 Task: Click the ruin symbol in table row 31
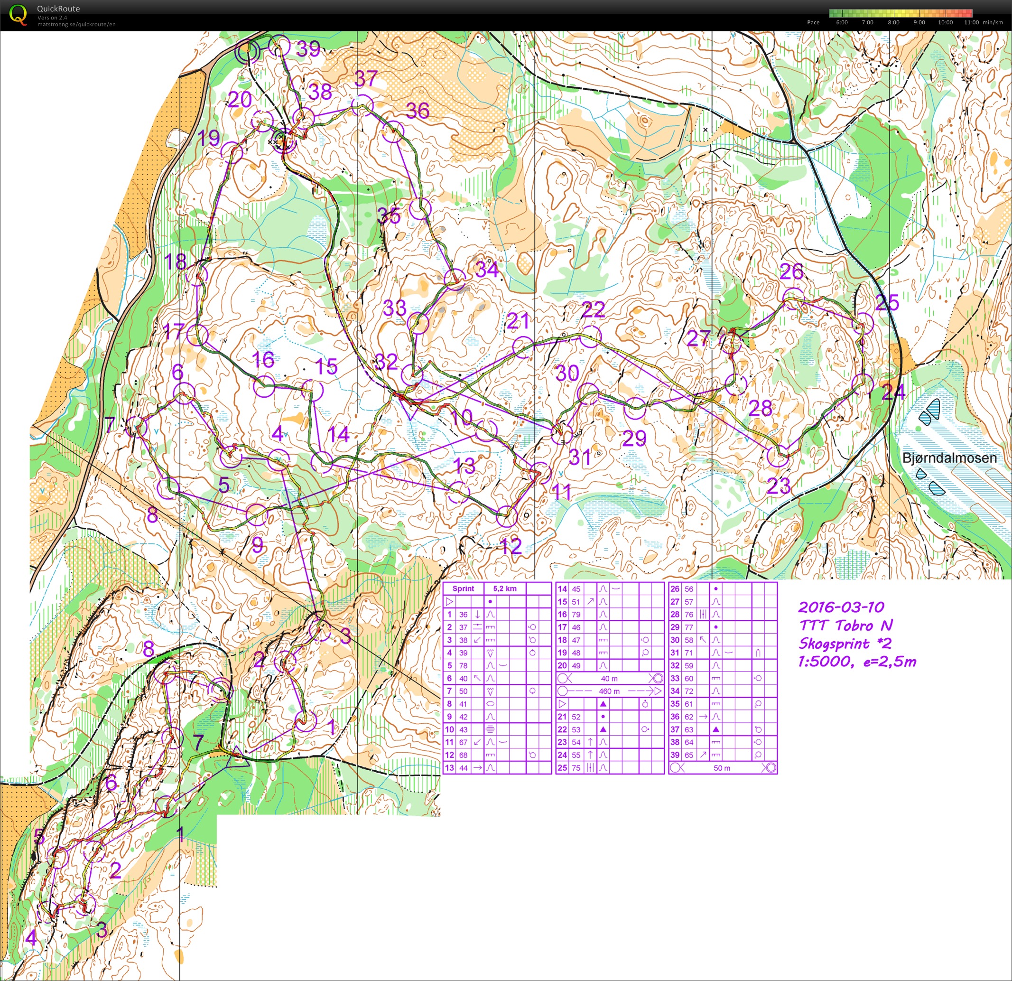tap(759, 653)
